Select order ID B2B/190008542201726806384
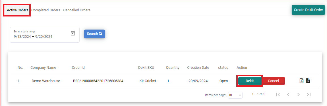Viewport: 327px width, 106px height. [98, 81]
